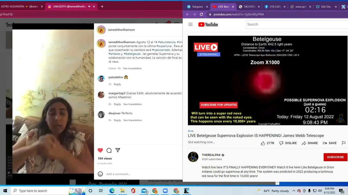
Task: Close the Telegram tab
Action: click(x=207, y=6)
